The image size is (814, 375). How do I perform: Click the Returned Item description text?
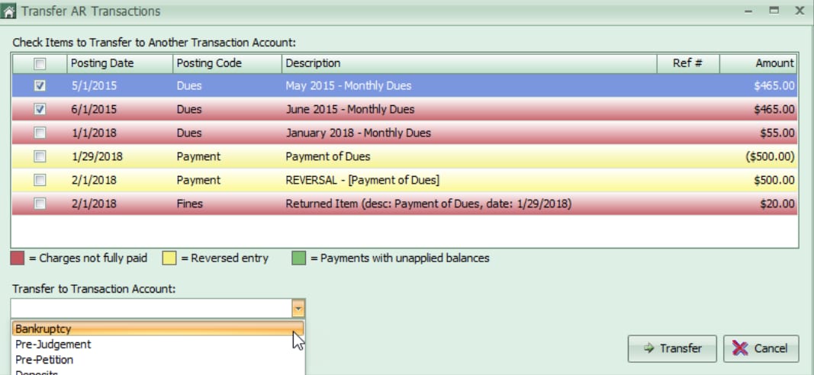pos(428,204)
